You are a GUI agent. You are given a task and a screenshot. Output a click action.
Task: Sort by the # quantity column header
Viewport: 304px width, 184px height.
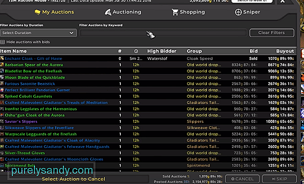[x=120, y=51]
